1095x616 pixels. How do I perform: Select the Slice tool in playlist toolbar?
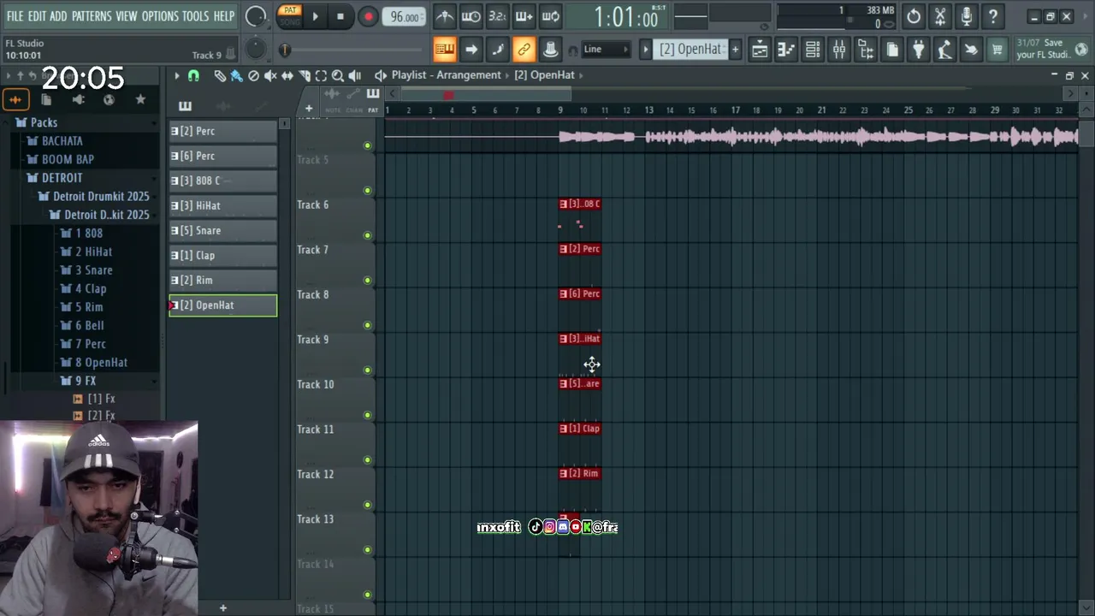pyautogui.click(x=305, y=75)
